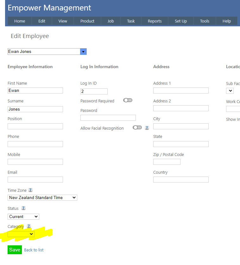240x265 pixels.
Task: Expand the Time Zone dropdown
Action: pos(42,197)
